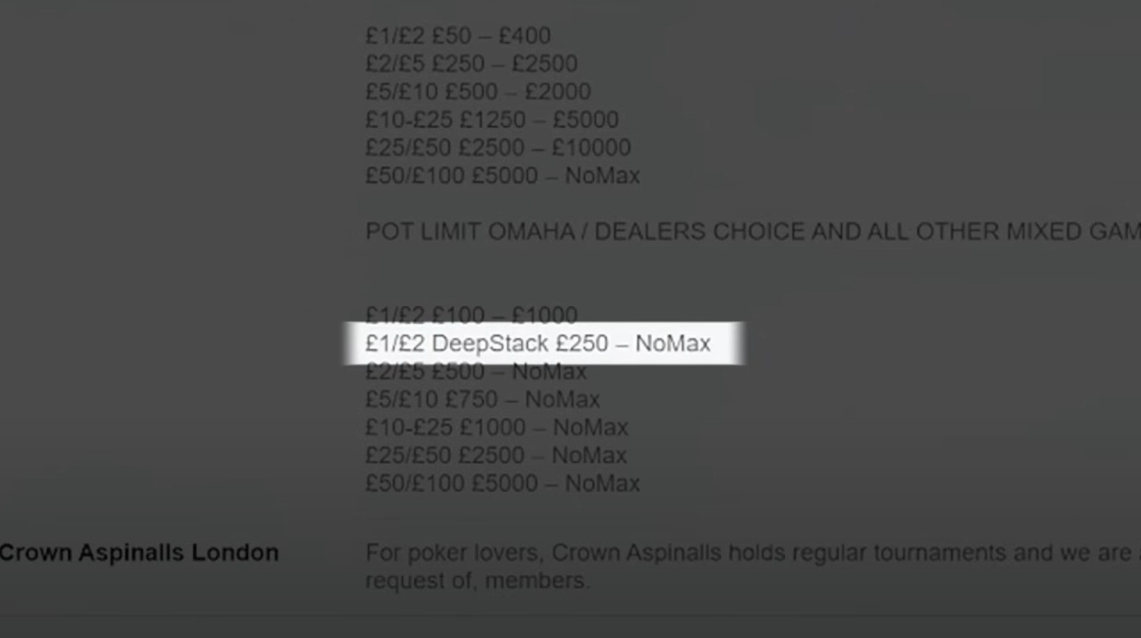Select the £5/£10 £500 – £2000 entry

(x=477, y=92)
